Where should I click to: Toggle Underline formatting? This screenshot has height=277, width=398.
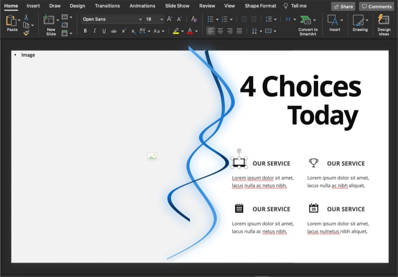point(104,31)
